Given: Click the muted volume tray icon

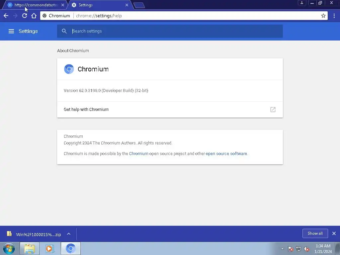Looking at the screenshot, I should [x=306, y=249].
